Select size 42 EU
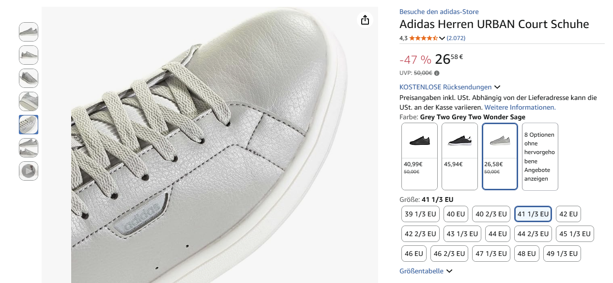 point(568,214)
